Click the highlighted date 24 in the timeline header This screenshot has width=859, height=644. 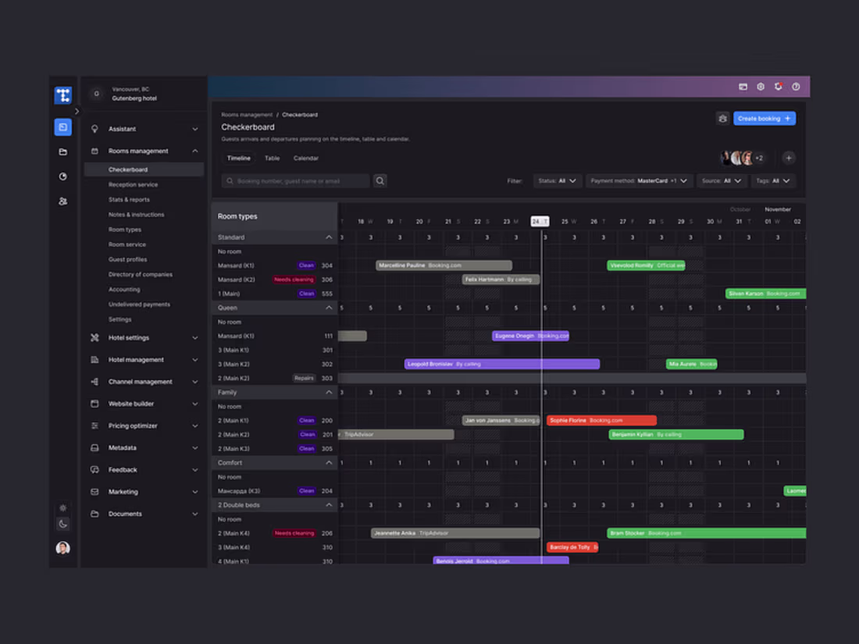point(539,221)
